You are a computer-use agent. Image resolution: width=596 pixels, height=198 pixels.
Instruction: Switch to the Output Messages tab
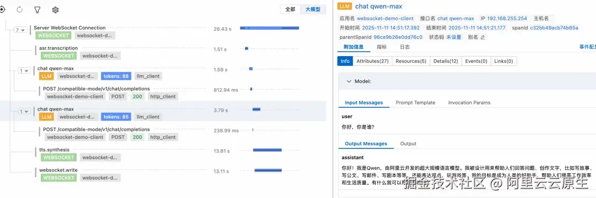point(366,144)
